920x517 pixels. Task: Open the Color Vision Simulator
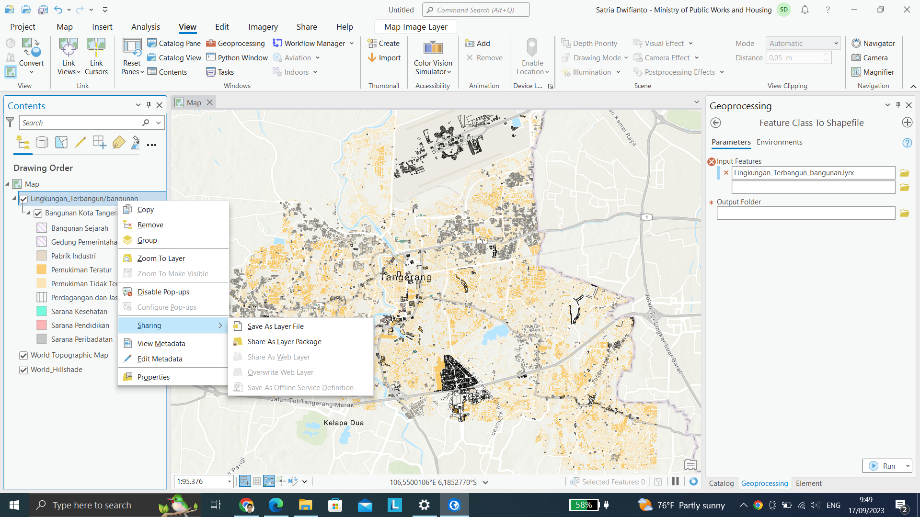(x=432, y=57)
